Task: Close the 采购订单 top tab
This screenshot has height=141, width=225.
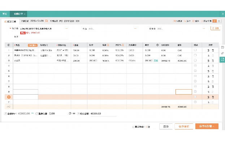Action: click(x=25, y=14)
